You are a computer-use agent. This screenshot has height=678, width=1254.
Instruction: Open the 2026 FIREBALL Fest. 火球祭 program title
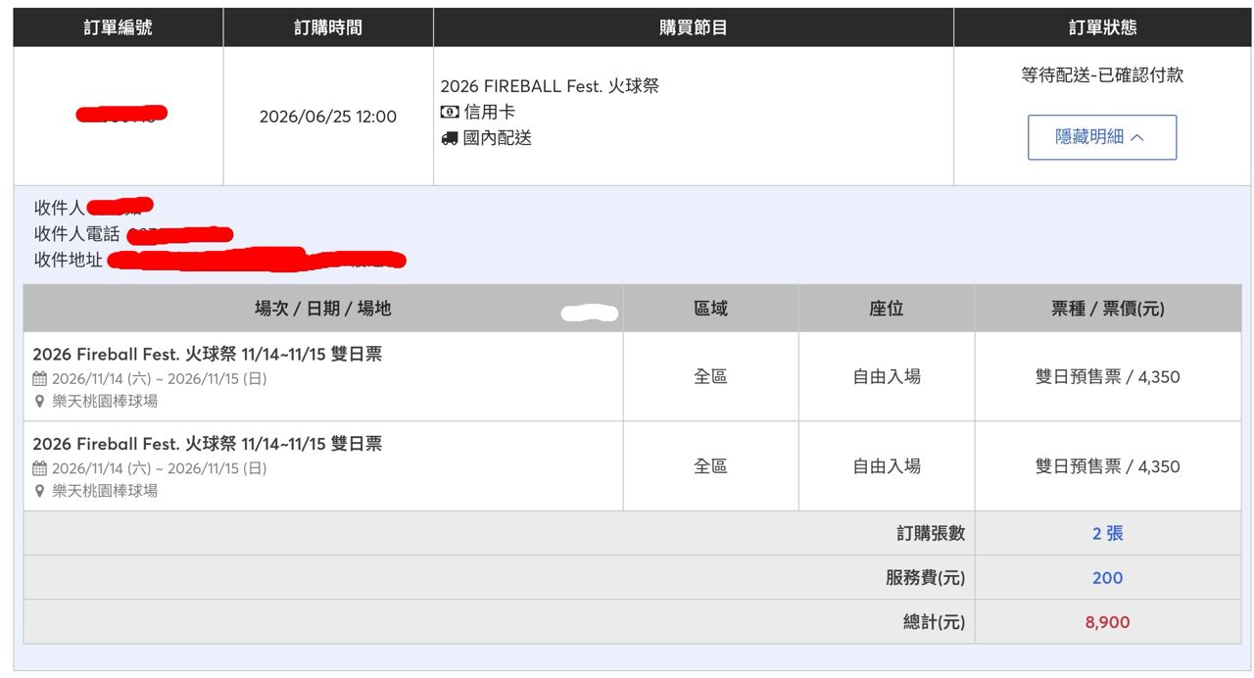[550, 86]
